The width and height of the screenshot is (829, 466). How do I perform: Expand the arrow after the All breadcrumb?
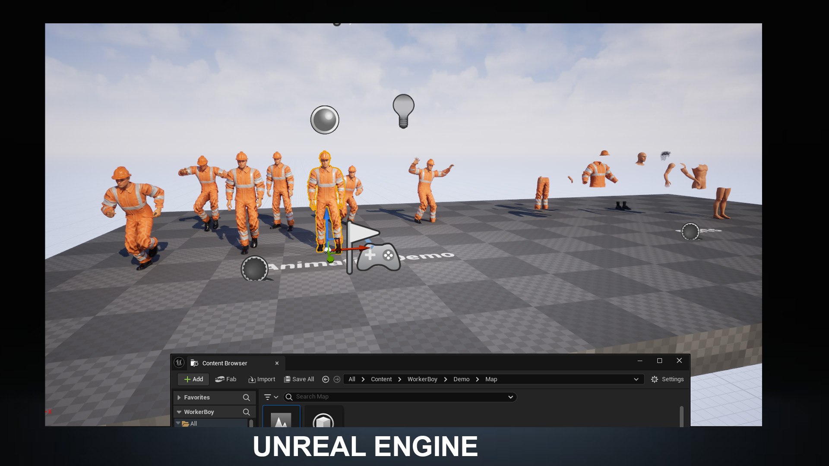[x=363, y=379]
